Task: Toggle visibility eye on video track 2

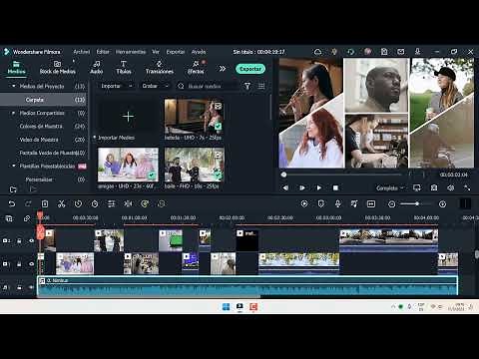Action: click(x=31, y=240)
